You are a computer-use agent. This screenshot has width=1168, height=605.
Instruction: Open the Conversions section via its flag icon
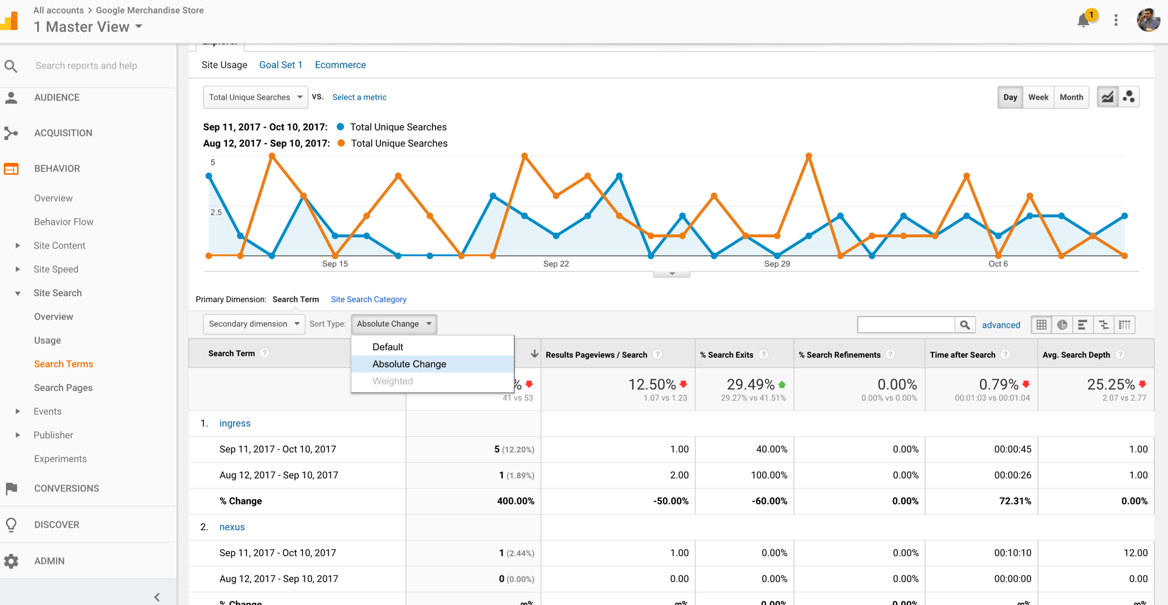12,488
